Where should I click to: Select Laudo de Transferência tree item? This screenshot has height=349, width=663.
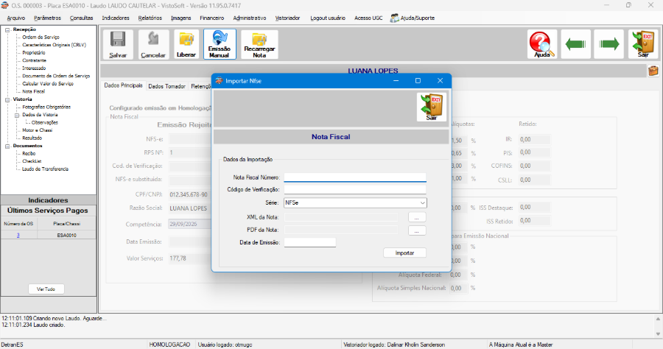tap(45, 169)
